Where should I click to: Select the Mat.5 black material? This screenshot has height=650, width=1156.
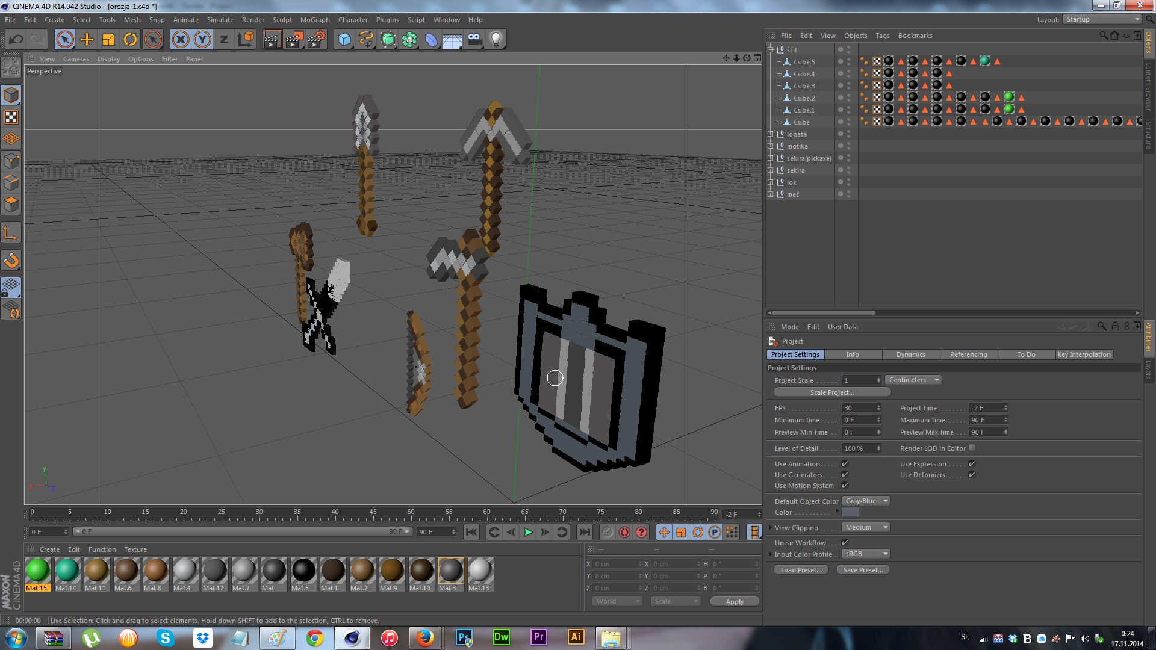[x=303, y=574]
